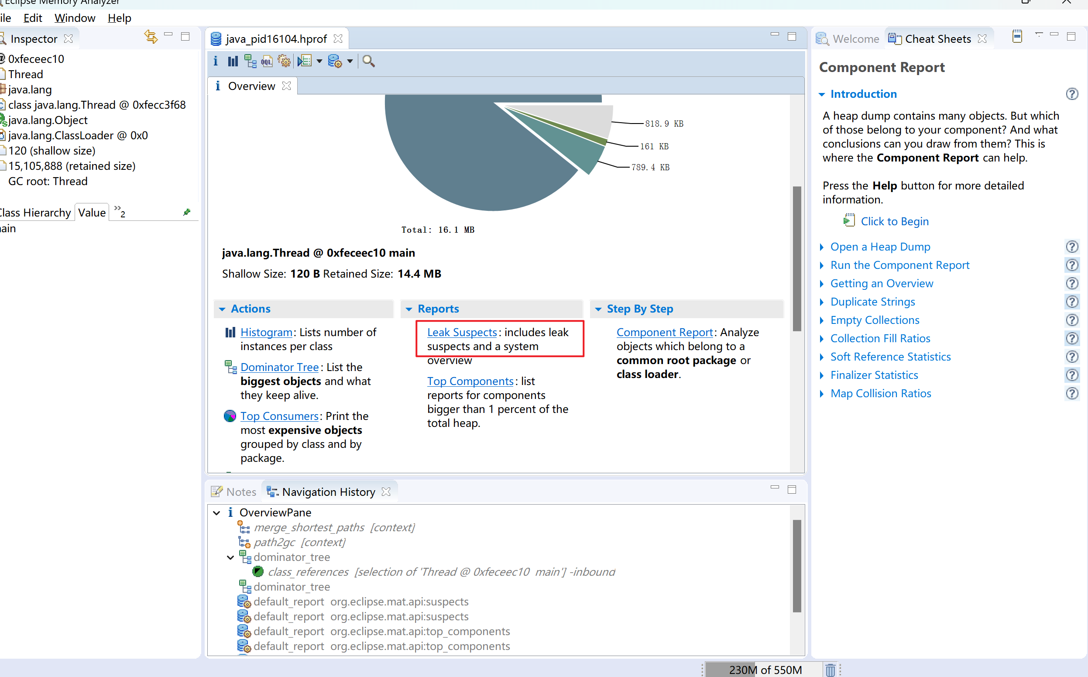Collapse the Step By Step section
This screenshot has height=677, width=1088.
tap(598, 309)
